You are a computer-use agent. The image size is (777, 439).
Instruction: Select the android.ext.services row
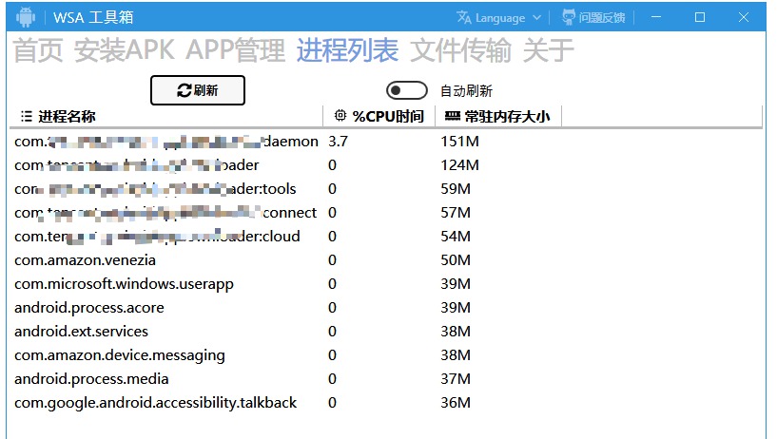pyautogui.click(x=386, y=332)
